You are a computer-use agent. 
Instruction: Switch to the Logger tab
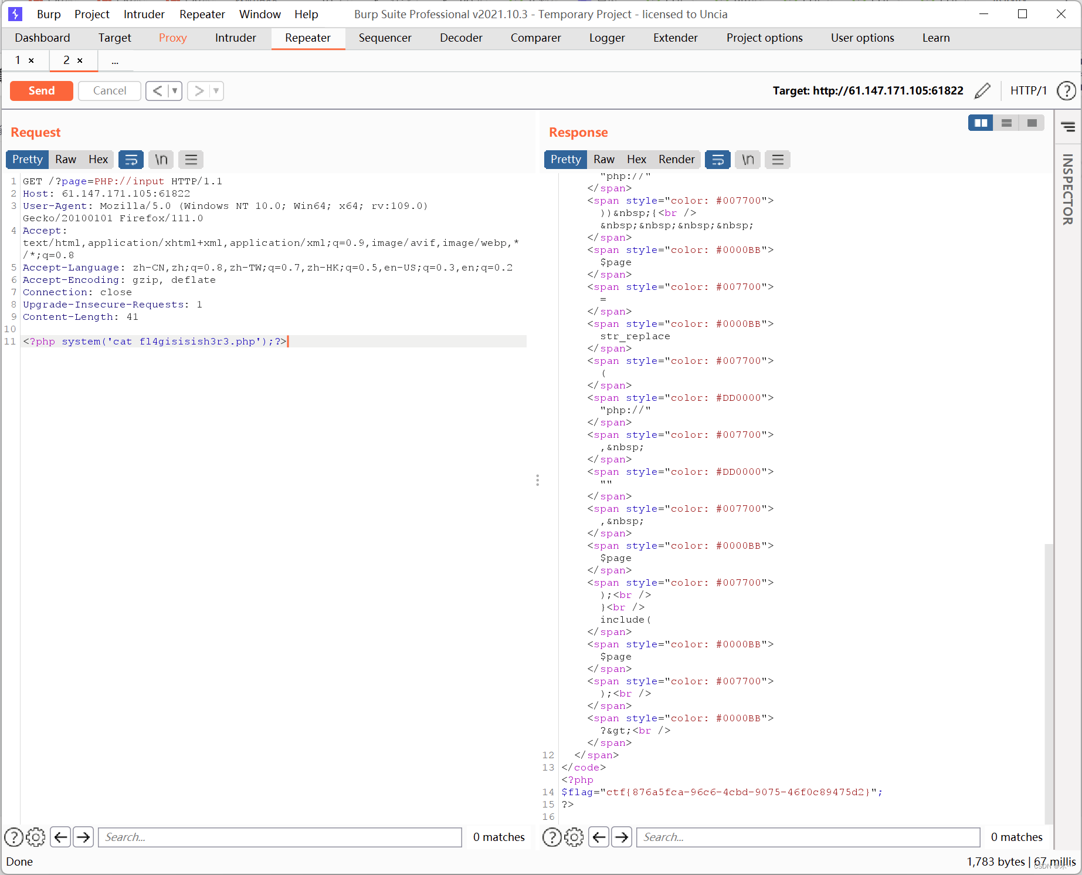pos(608,38)
